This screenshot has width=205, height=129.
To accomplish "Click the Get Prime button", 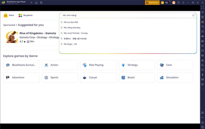I will click(152, 3).
